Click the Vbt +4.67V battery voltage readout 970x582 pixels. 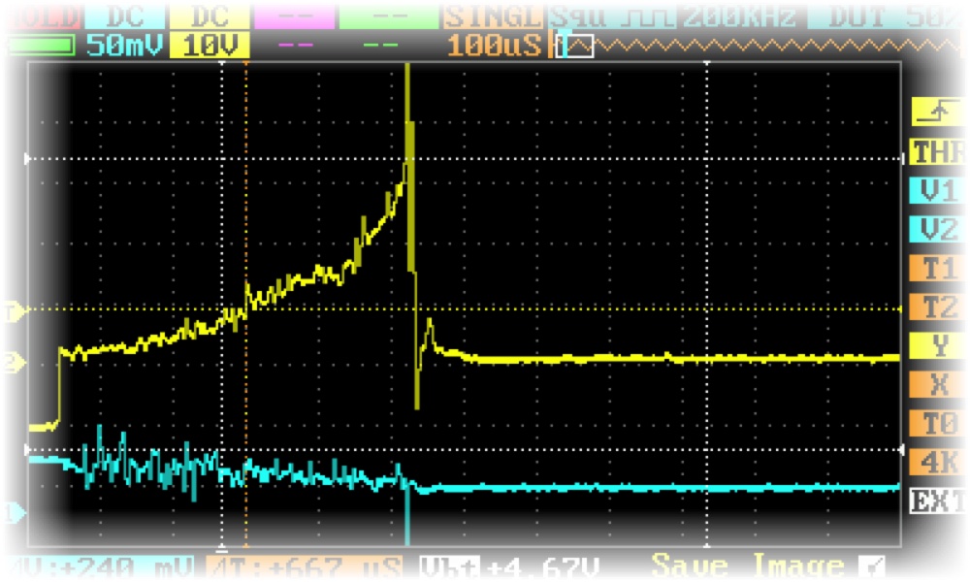tap(508, 566)
